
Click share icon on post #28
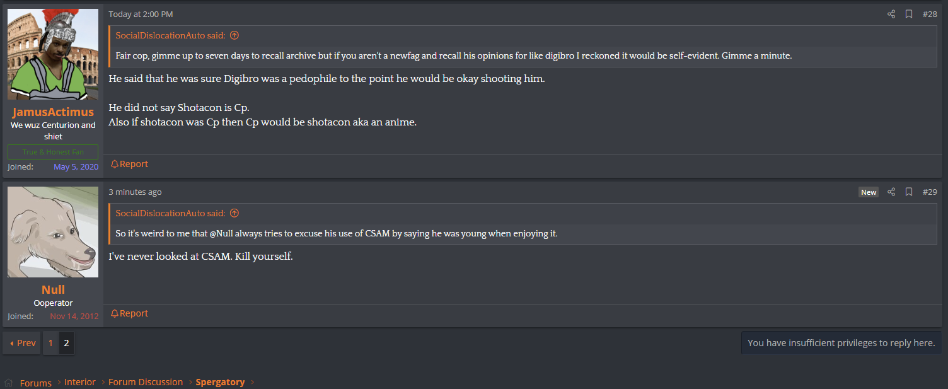click(x=891, y=14)
